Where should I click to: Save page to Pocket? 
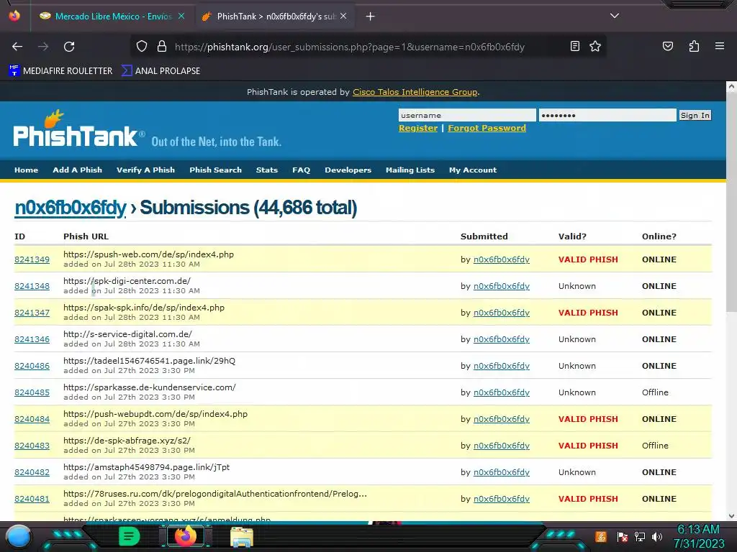[x=668, y=47]
